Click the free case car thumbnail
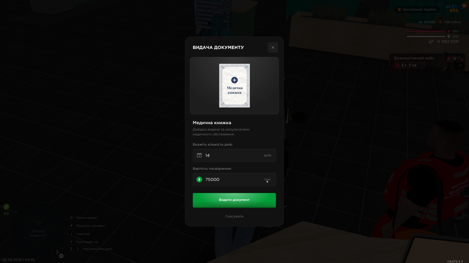The image size is (469, 263). tap(454, 61)
